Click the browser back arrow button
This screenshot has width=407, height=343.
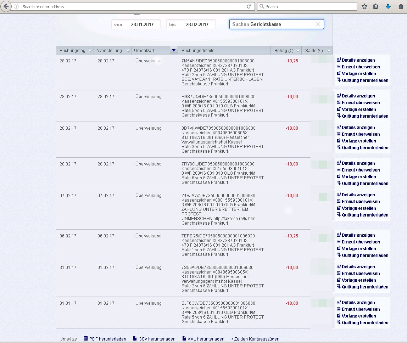click(x=6, y=6)
